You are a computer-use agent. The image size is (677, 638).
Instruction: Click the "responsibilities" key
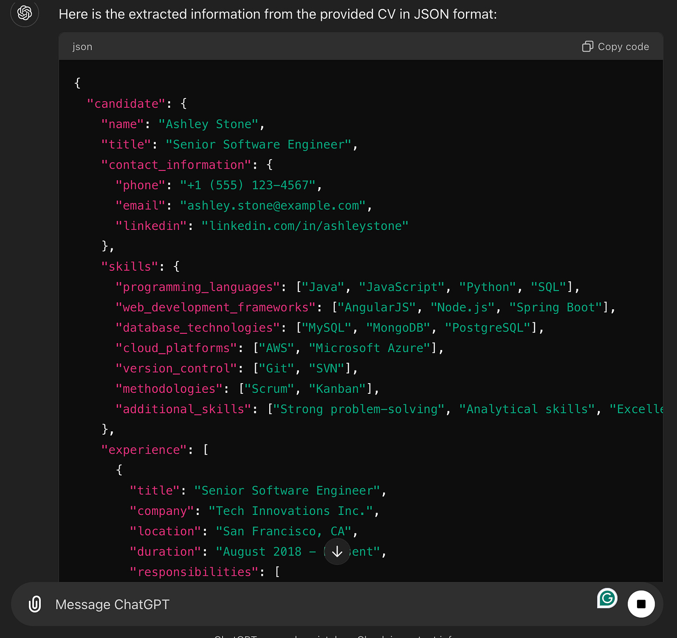194,572
